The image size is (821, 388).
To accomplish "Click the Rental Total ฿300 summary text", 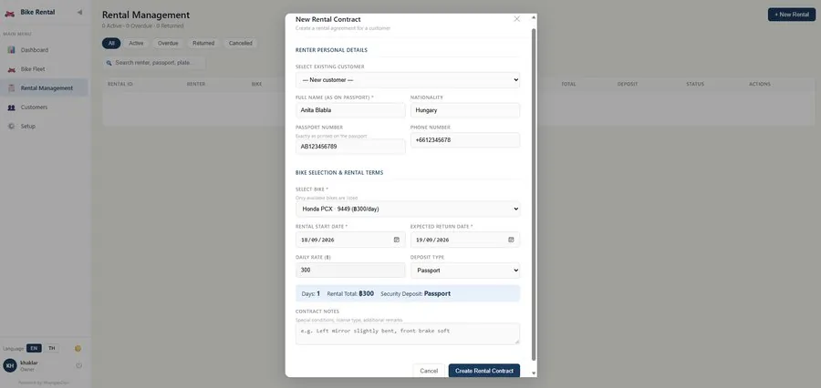I will click(x=350, y=294).
